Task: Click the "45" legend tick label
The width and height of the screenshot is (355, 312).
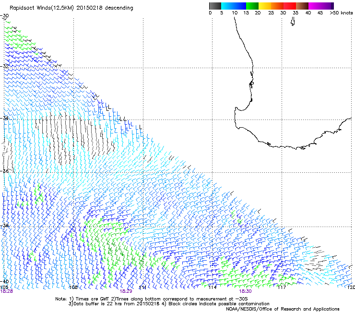Action: point(320,13)
